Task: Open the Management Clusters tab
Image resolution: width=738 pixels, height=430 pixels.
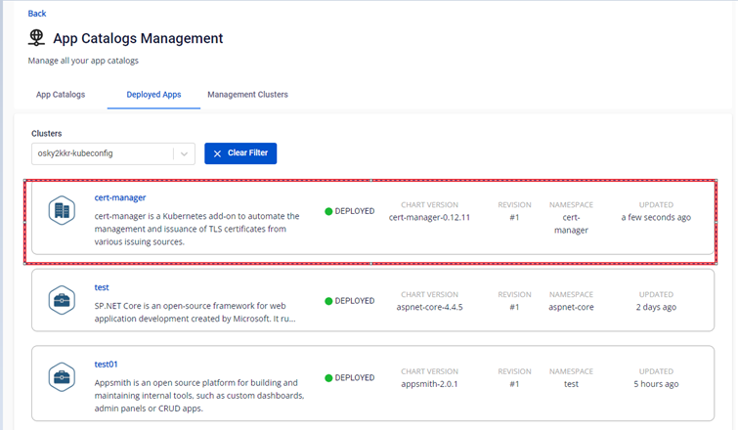Action: pos(247,95)
